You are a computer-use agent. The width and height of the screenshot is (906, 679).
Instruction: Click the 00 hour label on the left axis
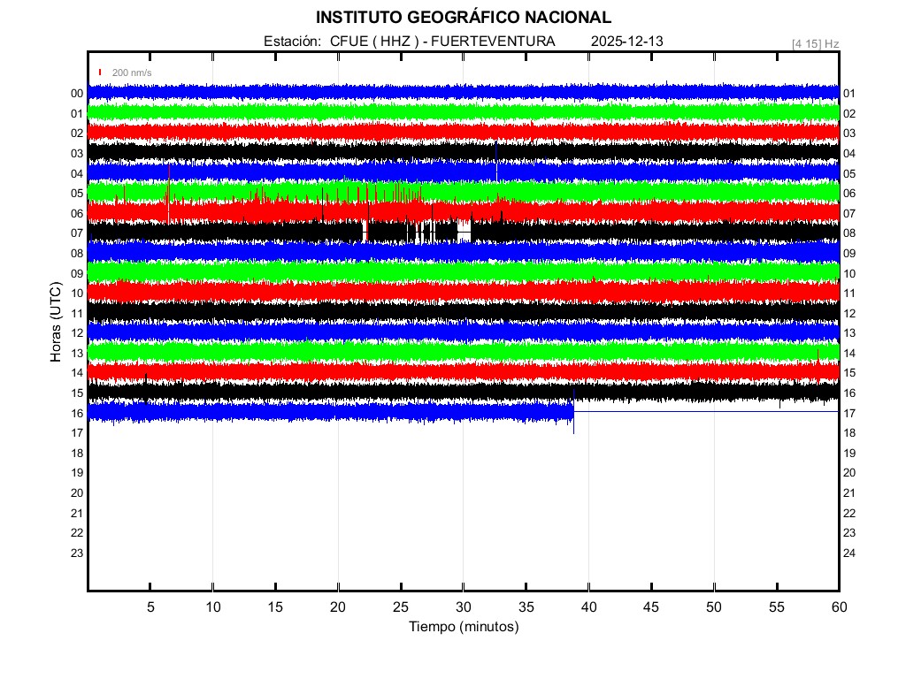pos(77,94)
